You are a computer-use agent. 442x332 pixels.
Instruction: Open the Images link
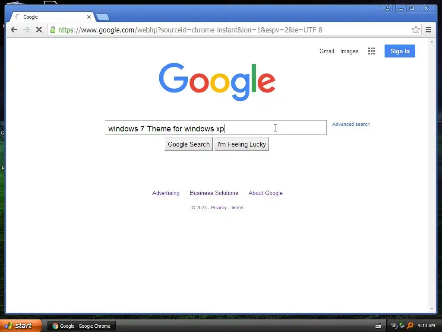349,51
